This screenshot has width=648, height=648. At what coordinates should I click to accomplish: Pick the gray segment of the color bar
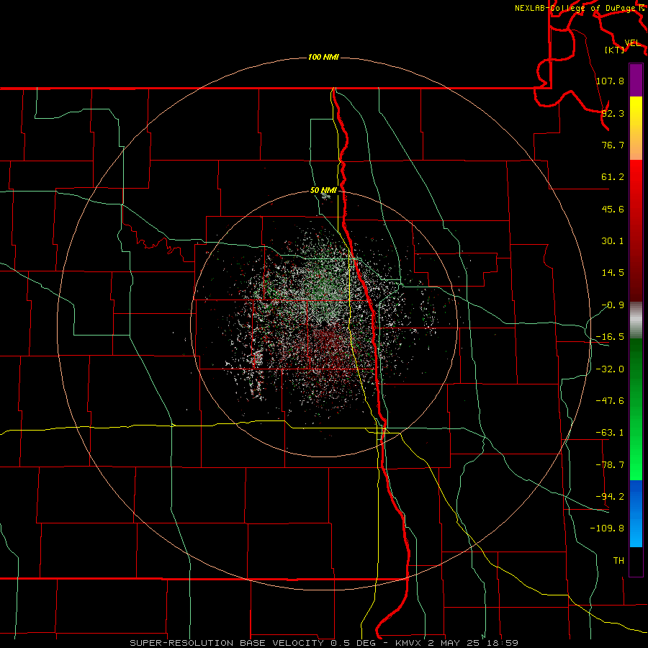pos(636,320)
